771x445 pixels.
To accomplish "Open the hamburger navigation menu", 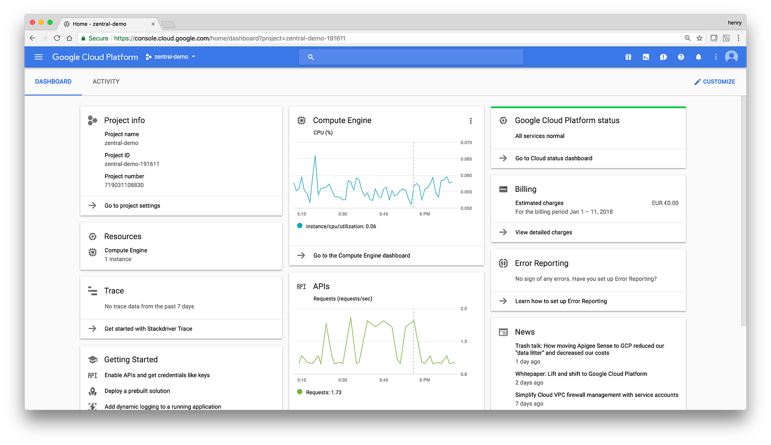I will click(x=39, y=57).
